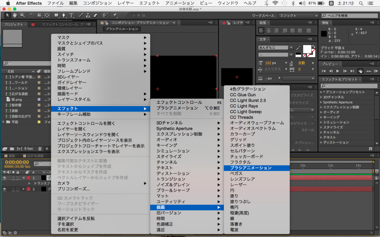Image resolution: width=380 pixels, height=237 pixels.
Task: Center-align paragraph text
Action: coord(269,30)
